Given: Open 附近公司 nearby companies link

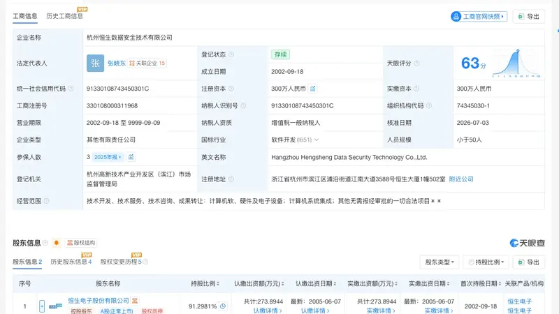Looking at the screenshot, I should pyautogui.click(x=461, y=179).
